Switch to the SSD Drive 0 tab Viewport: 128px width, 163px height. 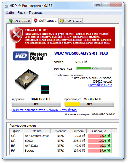[19, 21]
